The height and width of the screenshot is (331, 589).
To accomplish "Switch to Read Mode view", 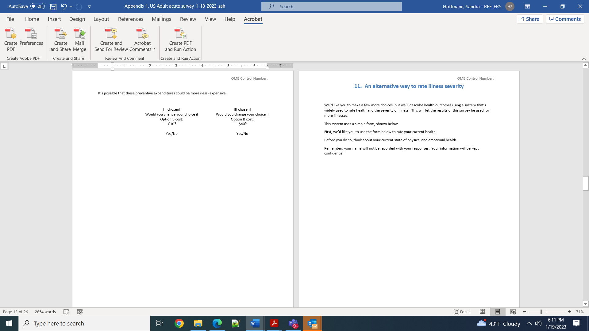I will [x=482, y=312].
